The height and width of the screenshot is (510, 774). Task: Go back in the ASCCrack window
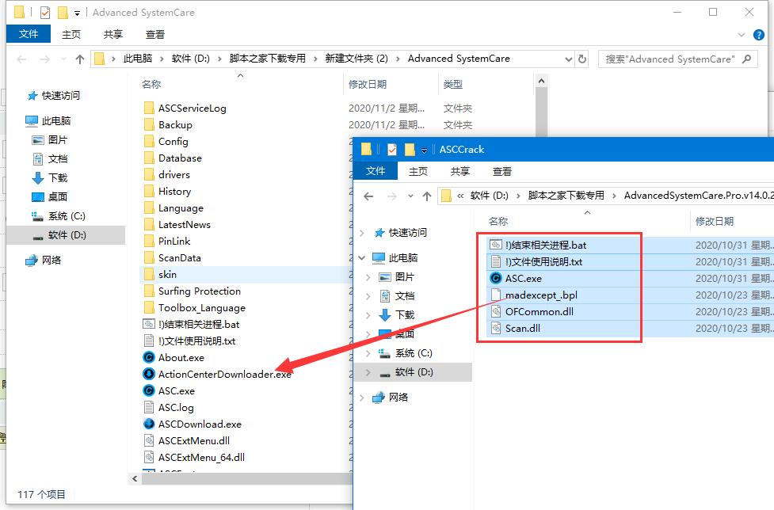368,196
